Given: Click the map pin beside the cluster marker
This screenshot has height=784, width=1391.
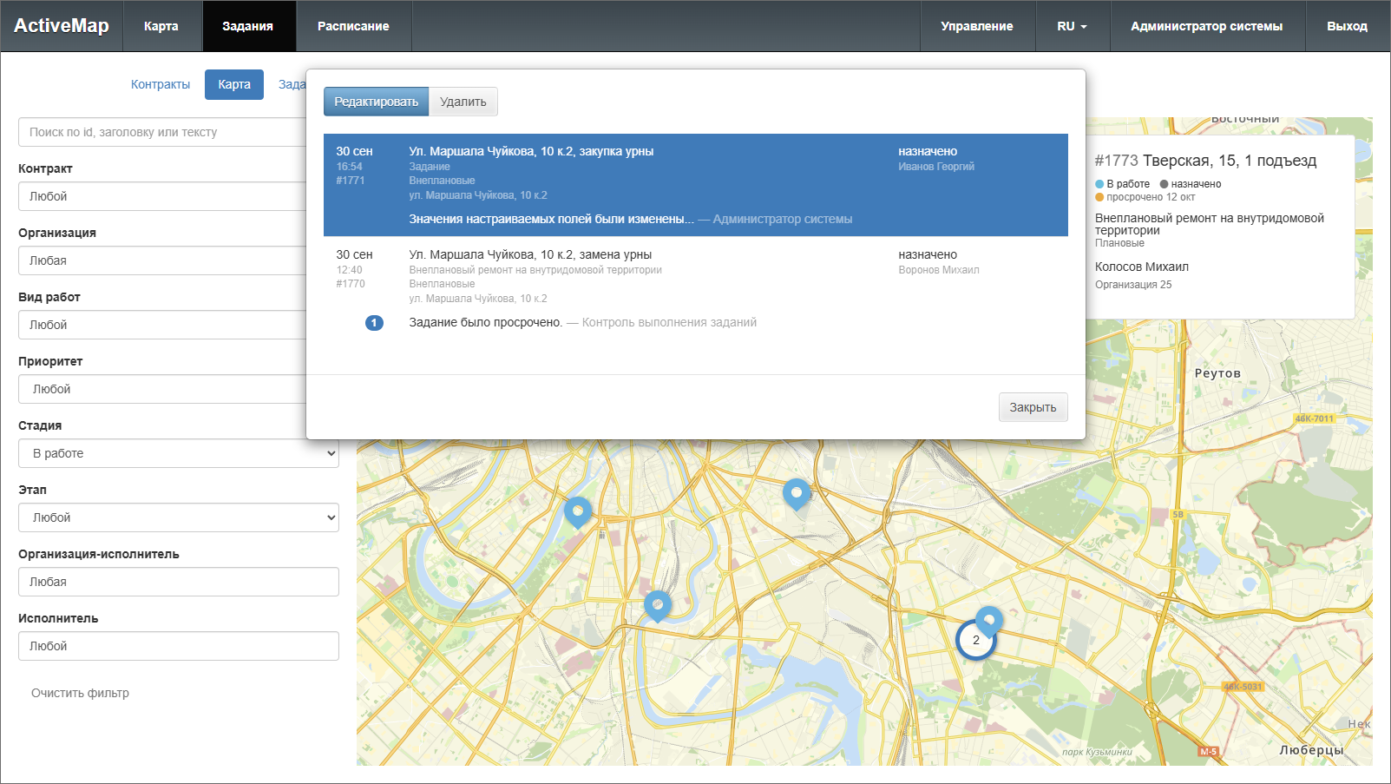Looking at the screenshot, I should (989, 620).
